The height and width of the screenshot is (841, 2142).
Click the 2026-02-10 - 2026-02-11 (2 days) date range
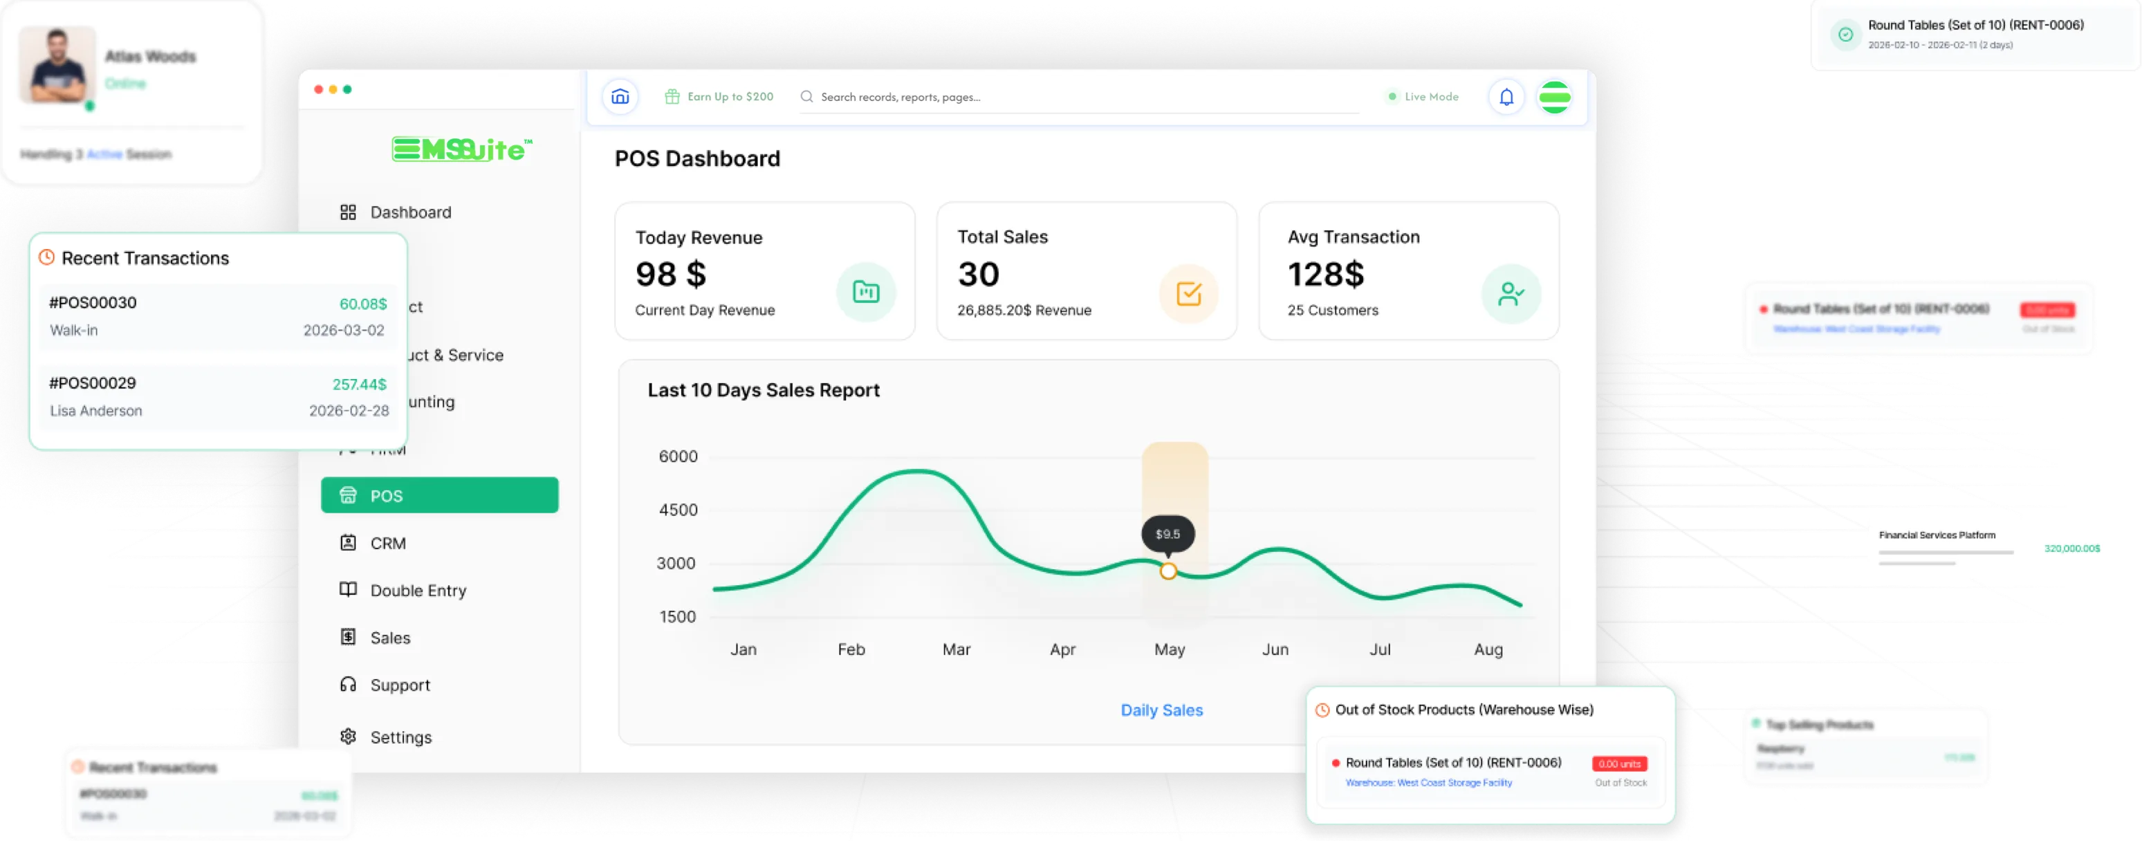coord(1940,45)
